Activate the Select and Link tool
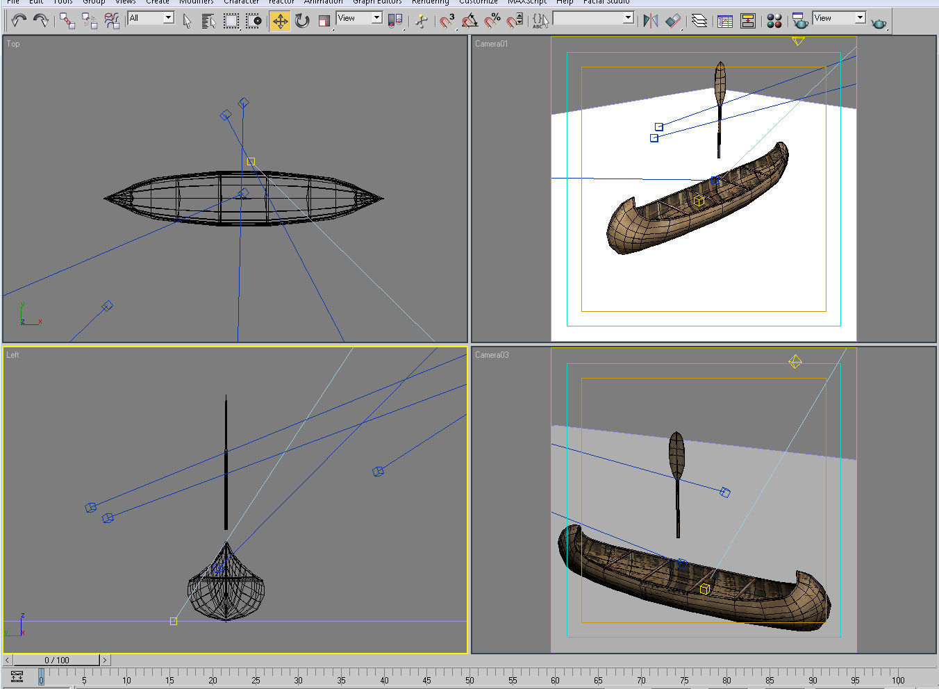 tap(67, 21)
